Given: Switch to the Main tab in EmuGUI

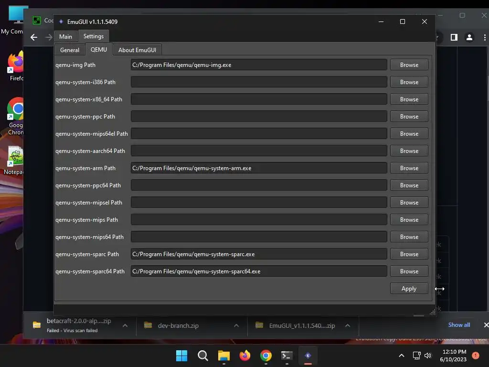Looking at the screenshot, I should (x=65, y=36).
